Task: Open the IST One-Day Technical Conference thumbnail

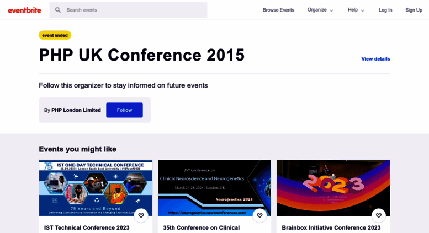Action: [96, 188]
